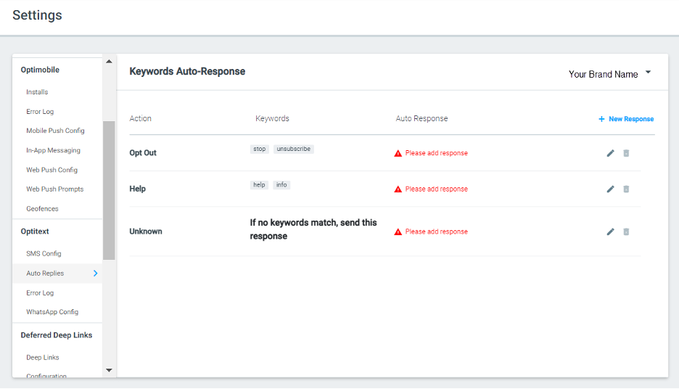Screen dimensions: 679x389
Task: Delete the Opt Out row
Action: pyautogui.click(x=626, y=153)
